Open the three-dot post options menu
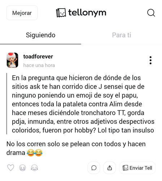162x181 pixels. [150, 60]
